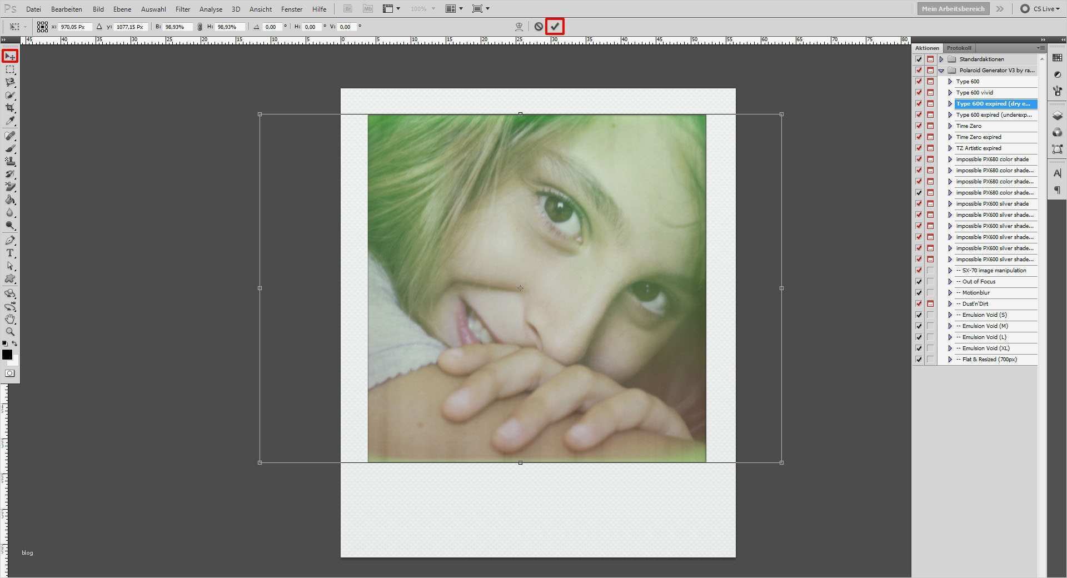
Task: Open the Layers panel icon
Action: [x=1058, y=115]
